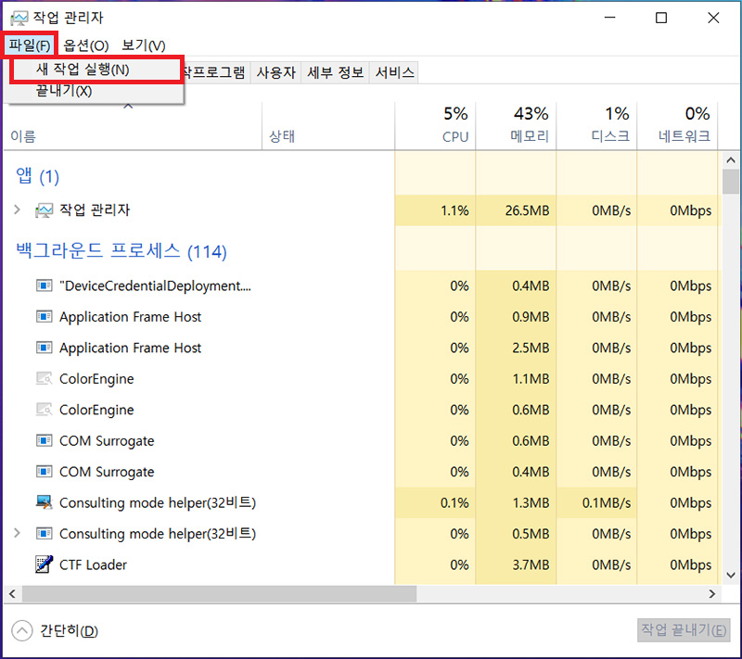Viewport: 742px width, 659px height.
Task: Click the icon of ColorEngine using 1.1MB
Action: (44, 379)
